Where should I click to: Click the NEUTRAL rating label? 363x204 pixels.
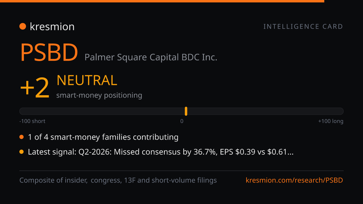point(87,80)
